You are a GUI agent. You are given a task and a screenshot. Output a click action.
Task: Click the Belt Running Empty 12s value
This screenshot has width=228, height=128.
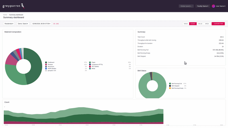tap(220, 53)
